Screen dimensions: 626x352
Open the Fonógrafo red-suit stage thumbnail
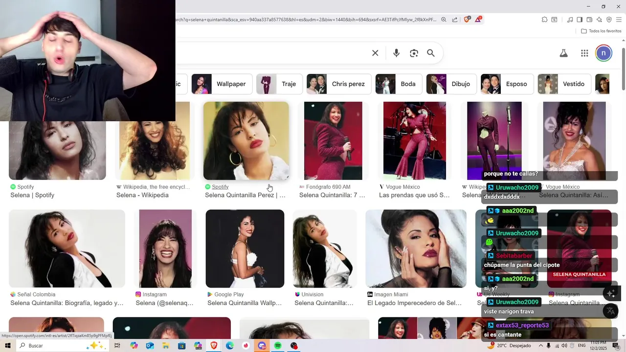pos(333,141)
